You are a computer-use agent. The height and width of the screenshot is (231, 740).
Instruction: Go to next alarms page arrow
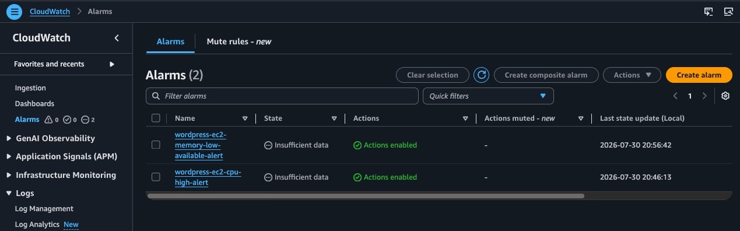tap(704, 96)
